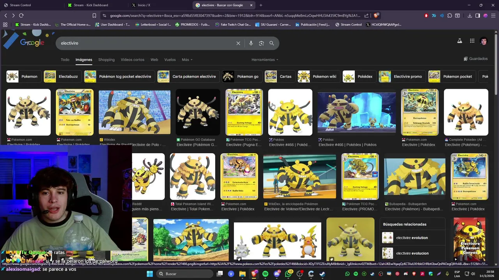Image resolution: width=499 pixels, height=280 pixels.
Task: Click the tab search icon left of bookmarks
Action: 5,24
